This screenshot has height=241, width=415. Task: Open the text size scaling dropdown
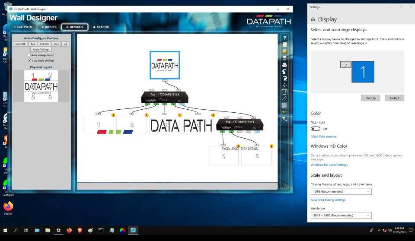(341, 191)
